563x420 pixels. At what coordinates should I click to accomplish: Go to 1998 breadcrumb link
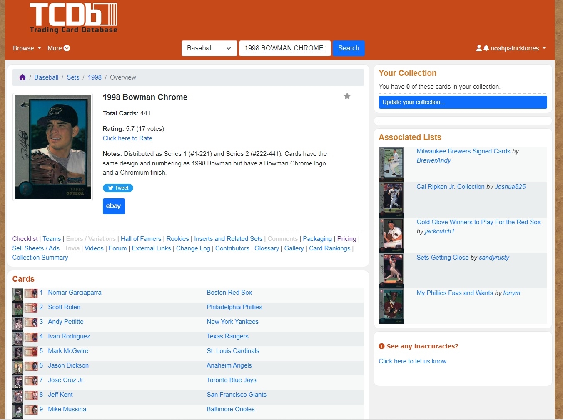pyautogui.click(x=95, y=77)
